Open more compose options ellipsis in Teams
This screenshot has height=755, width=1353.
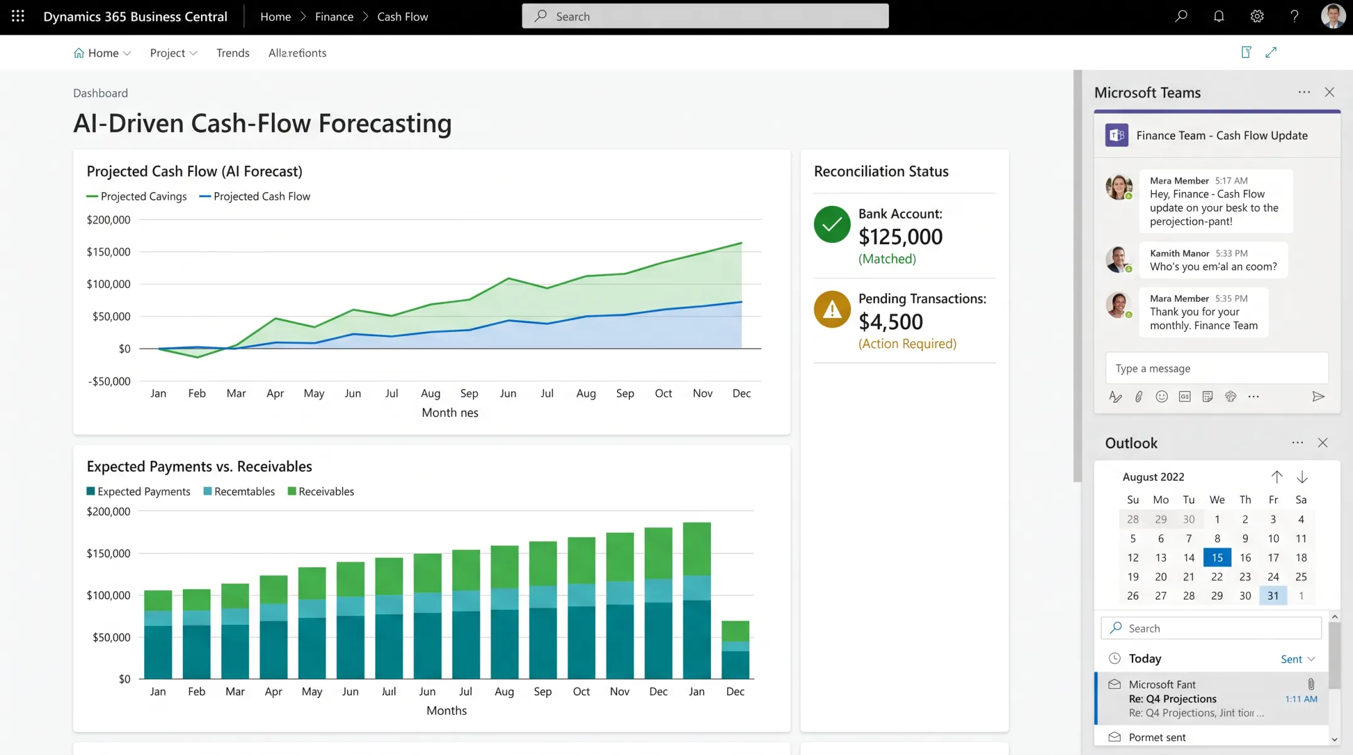tap(1253, 396)
